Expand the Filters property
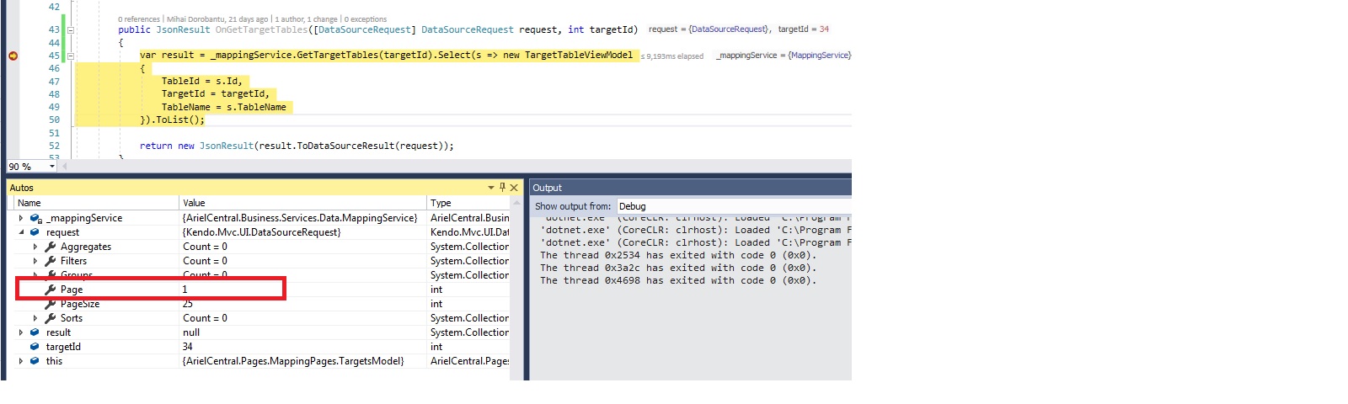The width and height of the screenshot is (1348, 404). coord(35,261)
